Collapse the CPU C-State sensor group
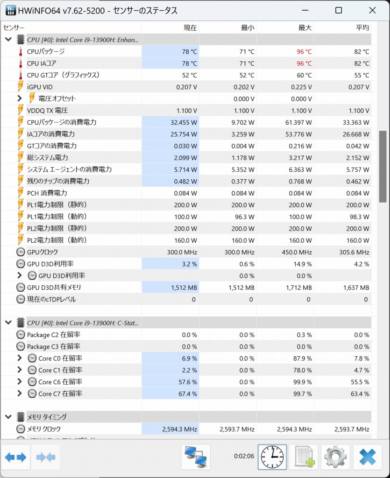This screenshot has width=390, height=478. [8, 323]
